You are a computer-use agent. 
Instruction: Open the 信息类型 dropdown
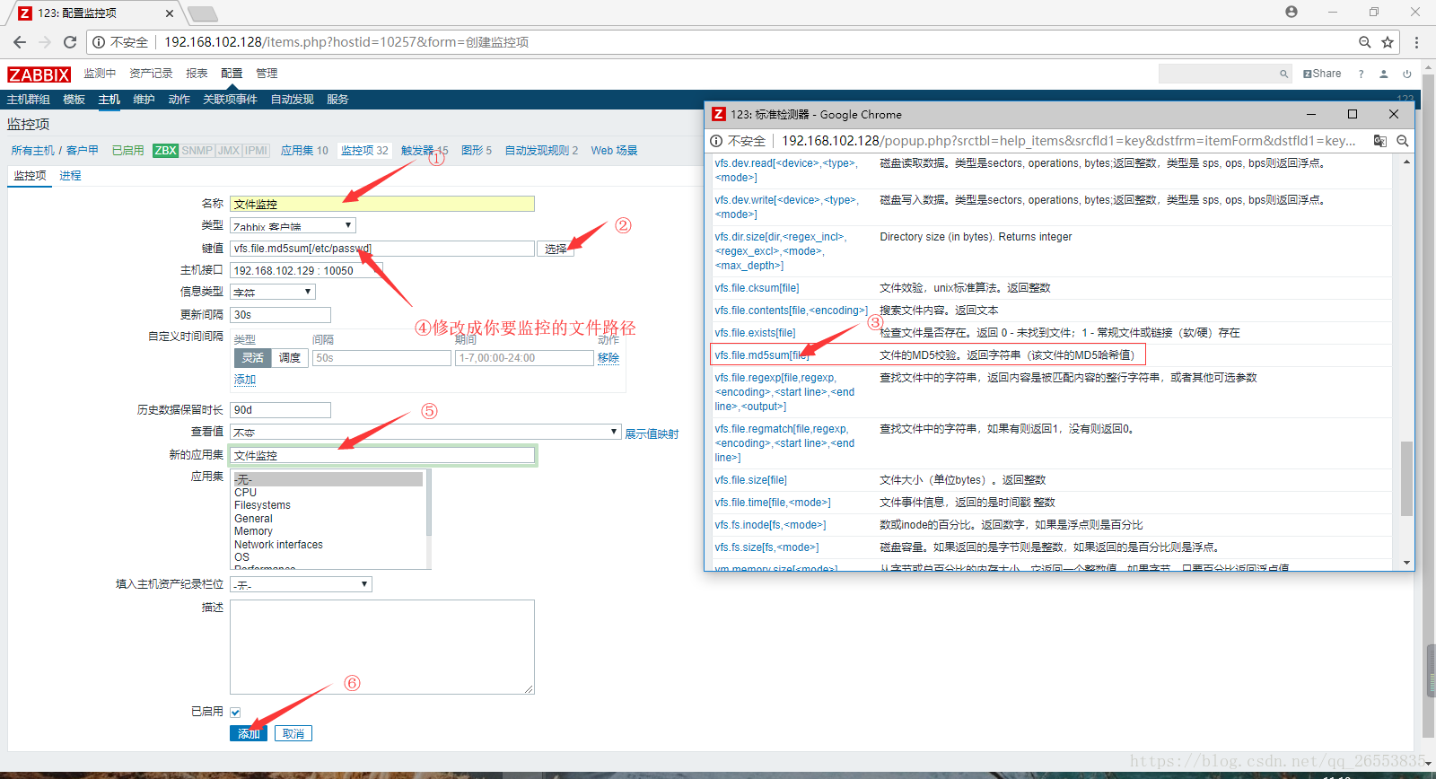click(x=273, y=293)
